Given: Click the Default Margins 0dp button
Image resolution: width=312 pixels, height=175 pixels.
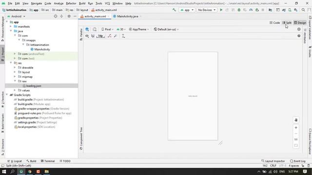Looking at the screenshot, I should (100, 36).
